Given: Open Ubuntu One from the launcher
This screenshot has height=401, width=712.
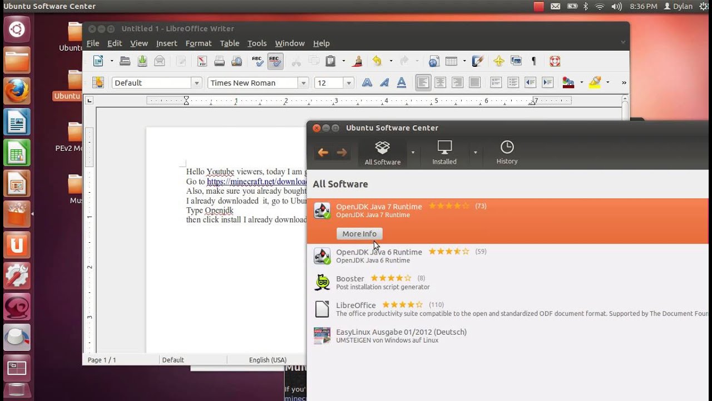Looking at the screenshot, I should point(17,245).
